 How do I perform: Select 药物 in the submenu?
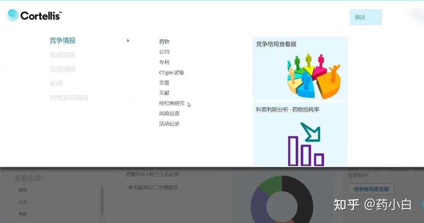(x=164, y=42)
